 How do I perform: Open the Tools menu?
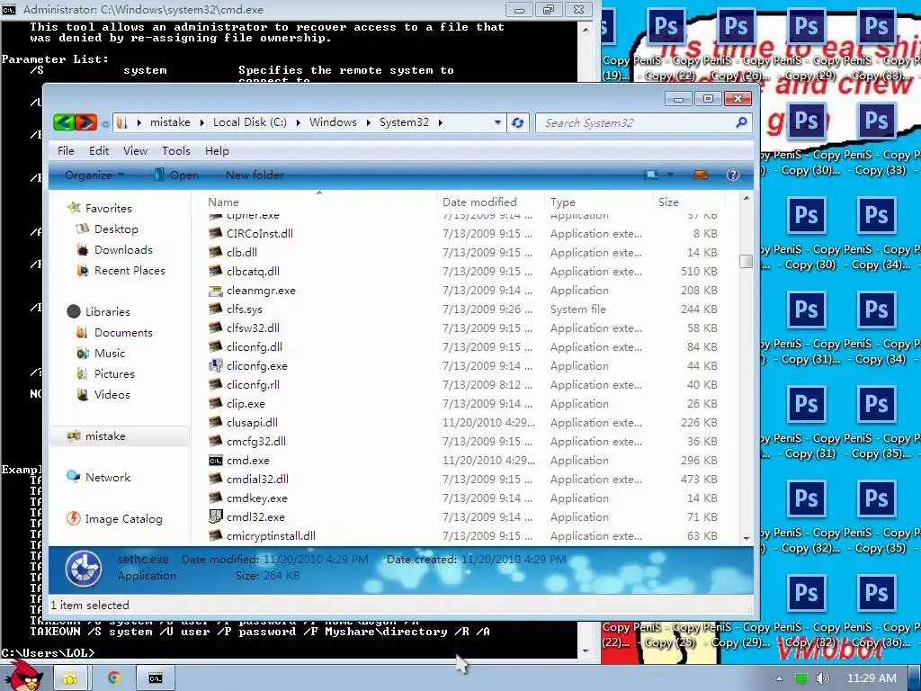[x=176, y=150]
